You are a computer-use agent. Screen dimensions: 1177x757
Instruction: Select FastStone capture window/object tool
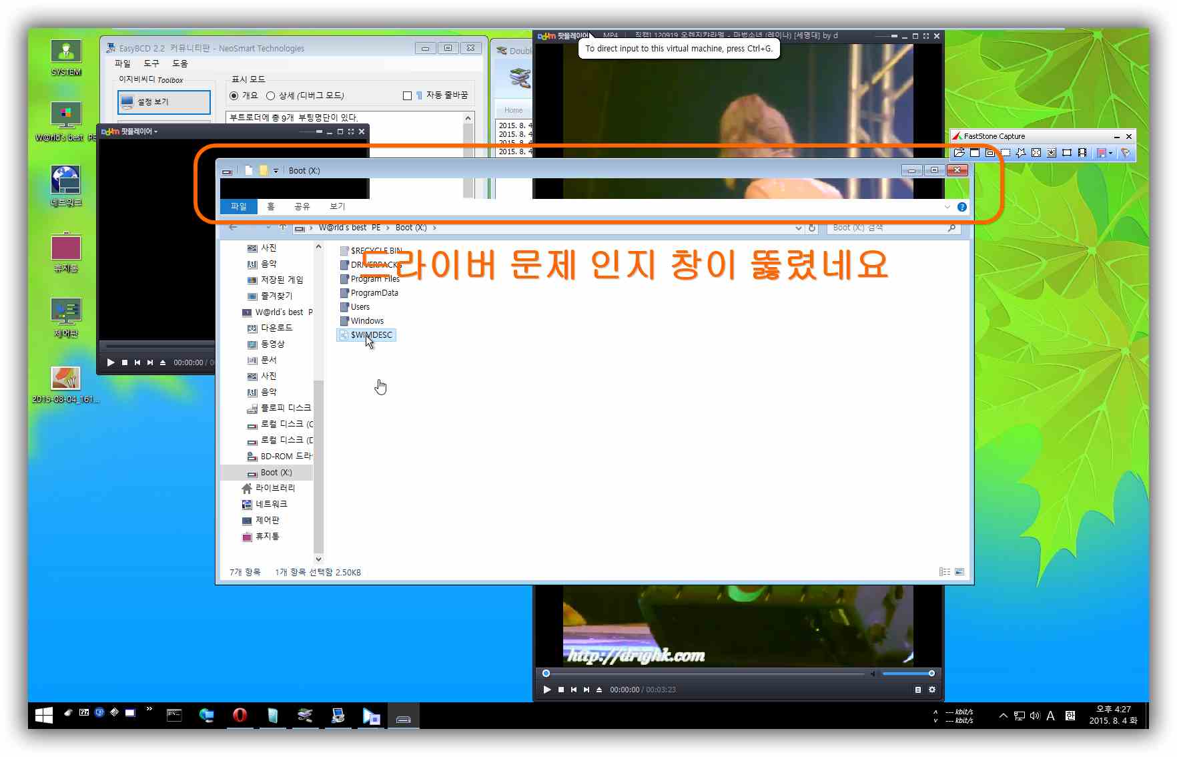pyautogui.click(x=990, y=153)
